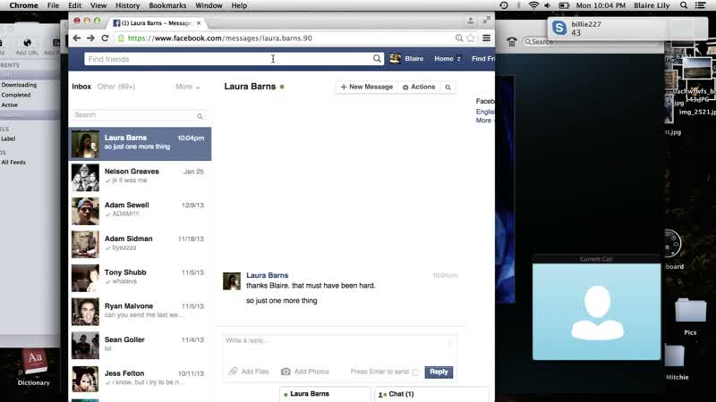Open the File menu
The height and width of the screenshot is (402, 716).
pyautogui.click(x=53, y=5)
